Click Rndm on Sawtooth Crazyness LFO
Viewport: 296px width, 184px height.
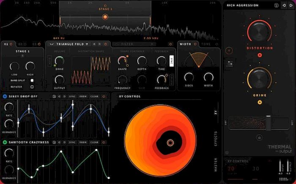83,142
